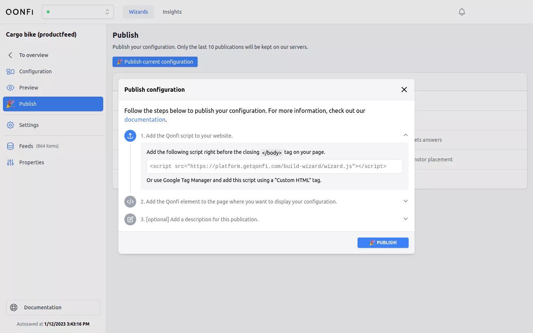
Task: Switch to the Wizards tab
Action: click(138, 12)
